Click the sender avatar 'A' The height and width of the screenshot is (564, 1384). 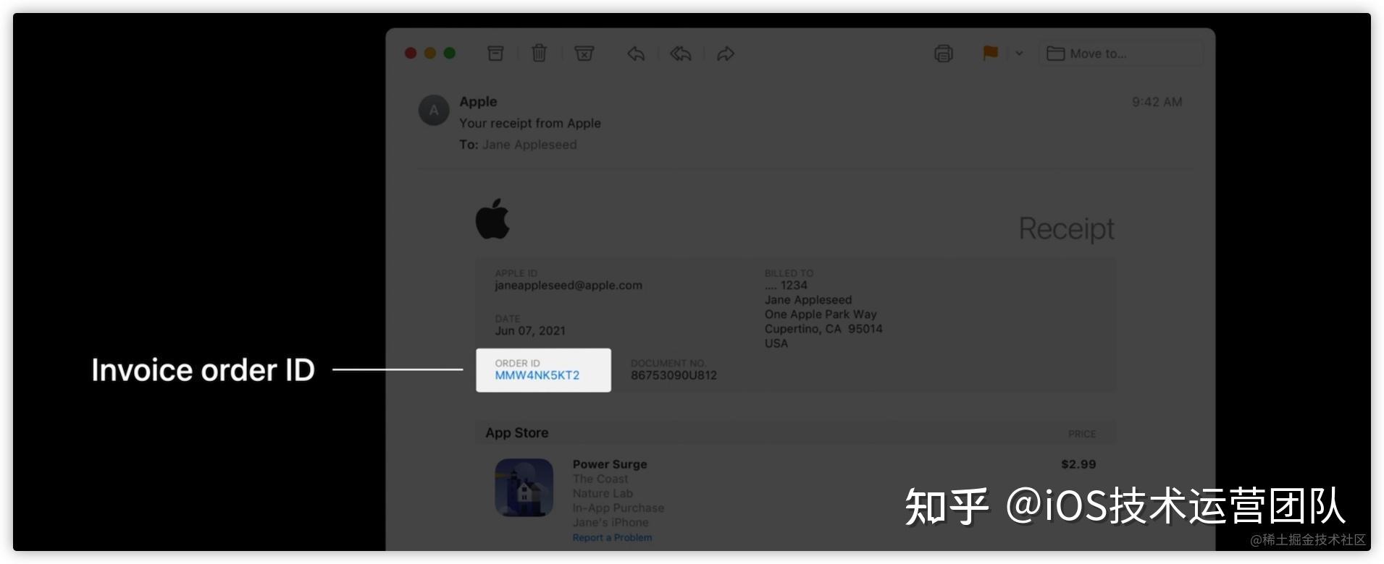coord(434,110)
